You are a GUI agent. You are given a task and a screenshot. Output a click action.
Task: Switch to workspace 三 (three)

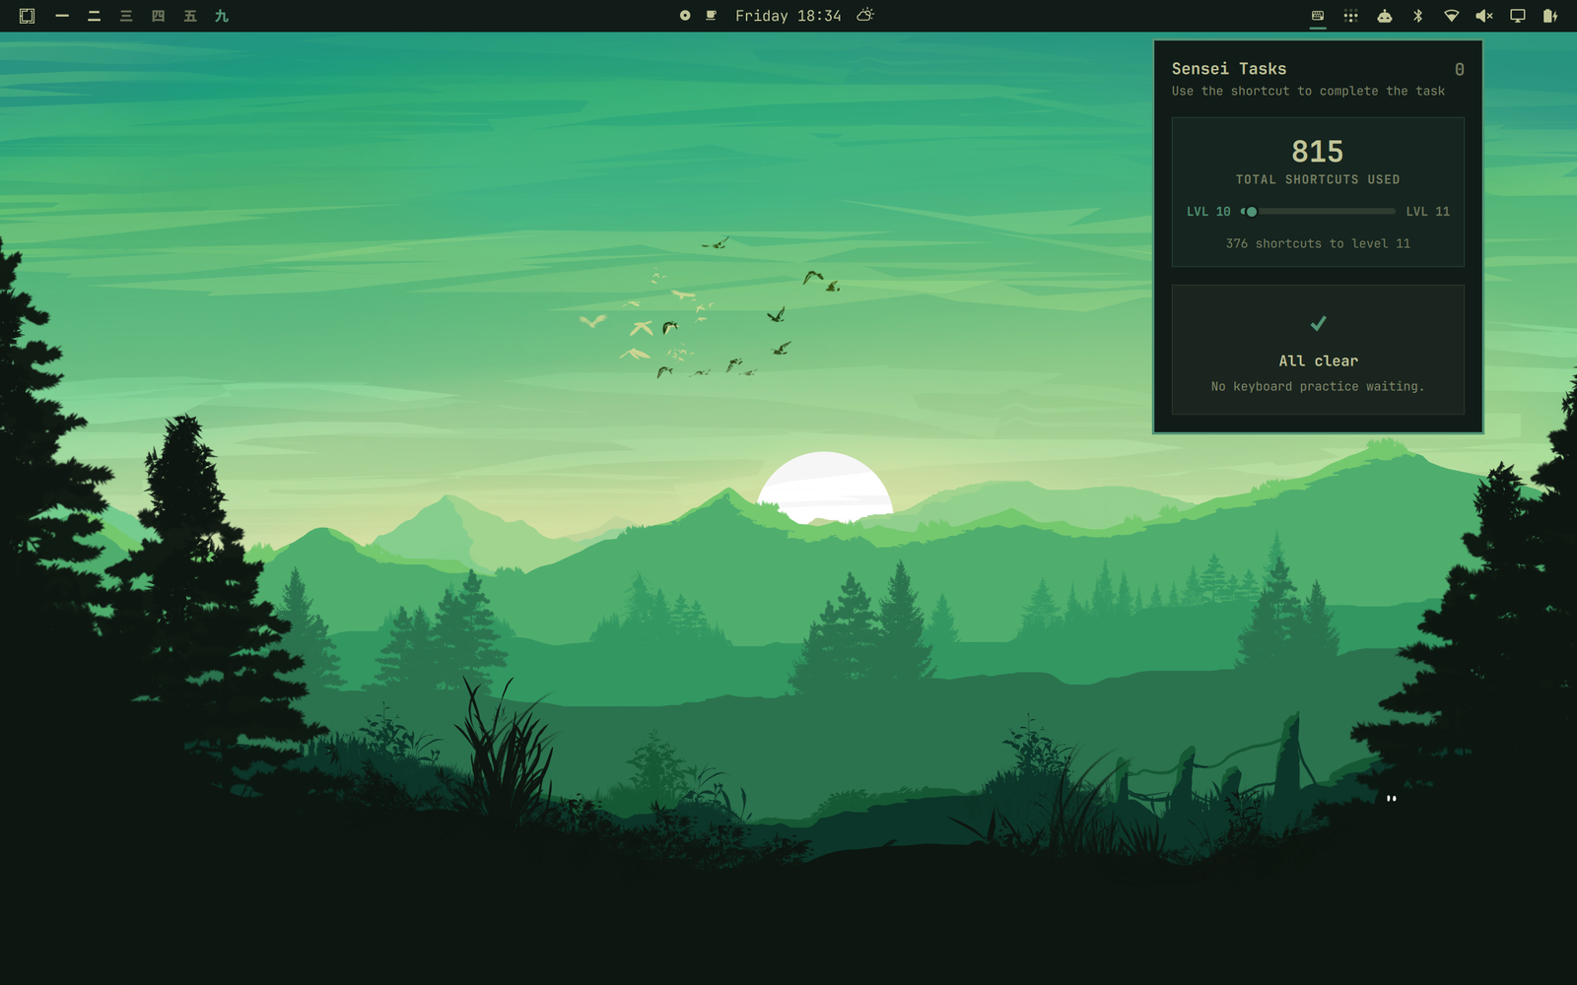point(126,16)
